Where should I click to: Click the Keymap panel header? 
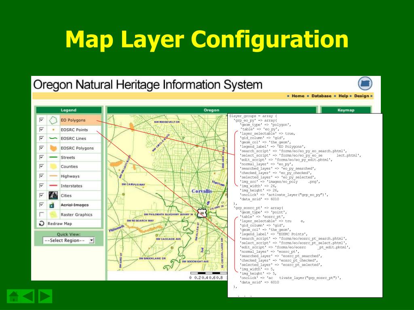tap(346, 110)
